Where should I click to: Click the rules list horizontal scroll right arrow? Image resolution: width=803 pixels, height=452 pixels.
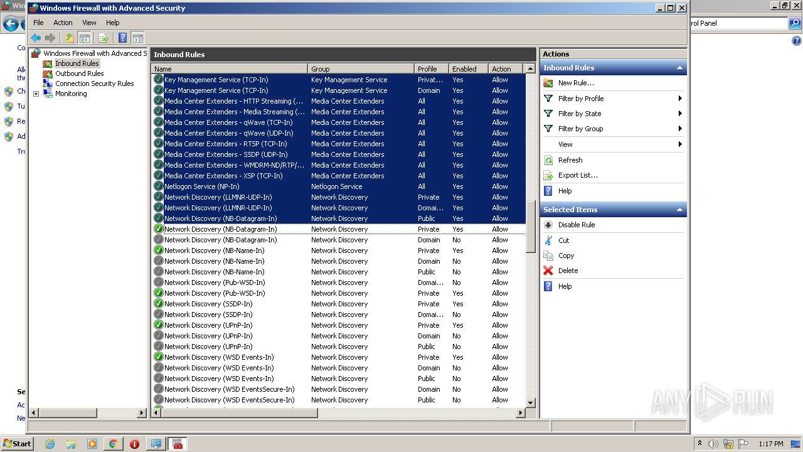(520, 413)
